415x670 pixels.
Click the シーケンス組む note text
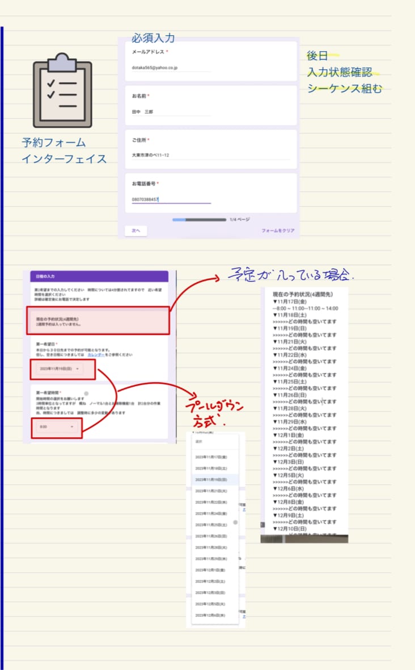coord(345,88)
